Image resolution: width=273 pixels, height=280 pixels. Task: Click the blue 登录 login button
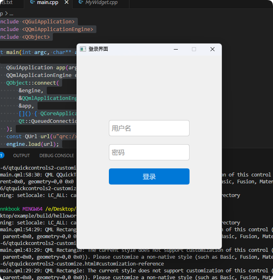tap(149, 176)
